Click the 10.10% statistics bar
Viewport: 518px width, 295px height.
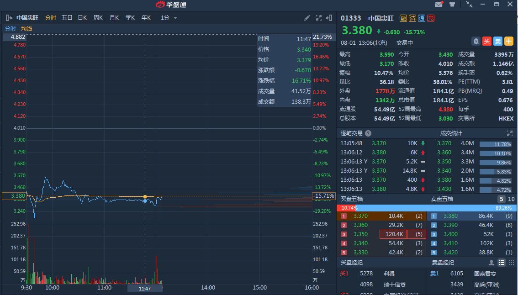click(x=495, y=153)
